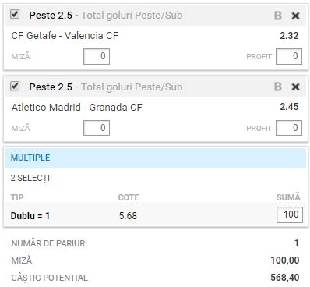Viewport: 310px width, 287px height.
Task: Click the 5.68 combined odds value
Action: coord(128,216)
